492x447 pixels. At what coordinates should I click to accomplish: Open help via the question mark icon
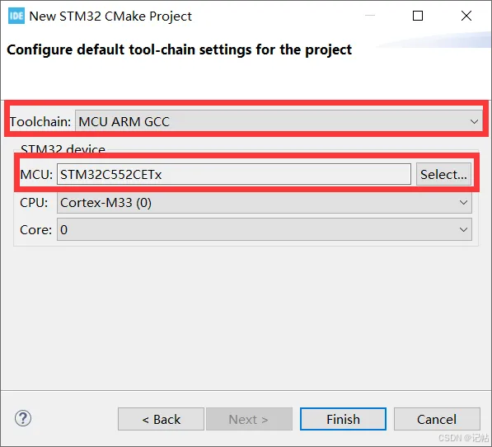(23, 418)
